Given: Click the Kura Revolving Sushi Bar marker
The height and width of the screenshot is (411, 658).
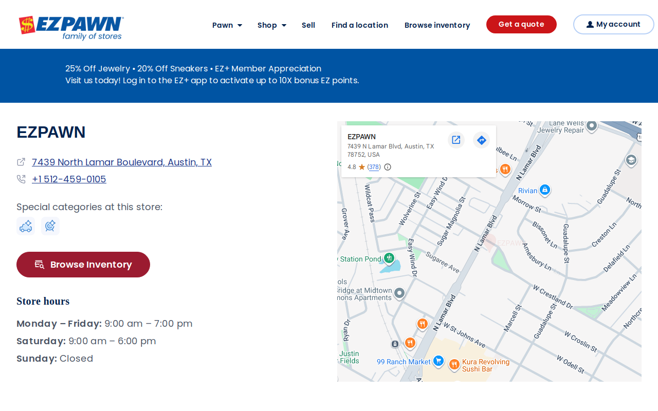Looking at the screenshot, I should [454, 365].
